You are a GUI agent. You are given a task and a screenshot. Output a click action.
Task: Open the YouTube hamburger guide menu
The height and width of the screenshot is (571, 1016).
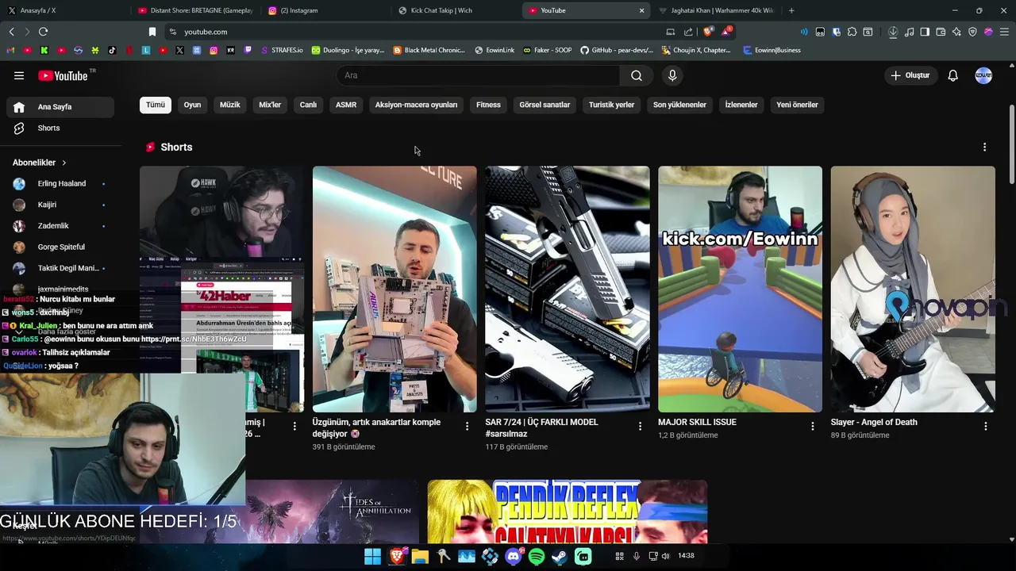(x=19, y=75)
